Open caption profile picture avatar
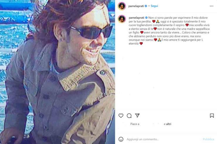Image resolution: width=217 pixels, height=144 pixels. (122, 19)
